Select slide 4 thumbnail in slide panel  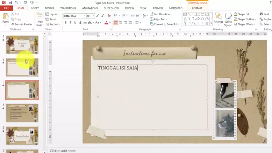pos(22,113)
